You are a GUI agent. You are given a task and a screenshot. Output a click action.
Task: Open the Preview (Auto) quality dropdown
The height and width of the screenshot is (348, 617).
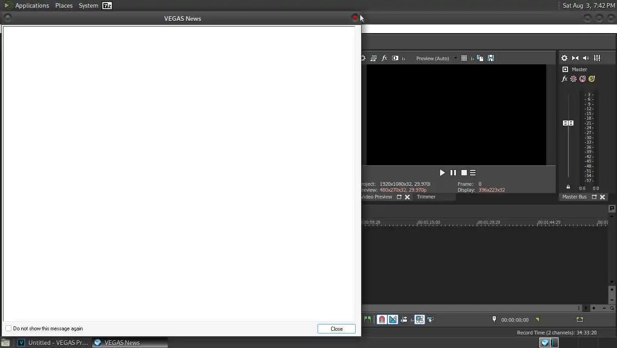coord(436,58)
